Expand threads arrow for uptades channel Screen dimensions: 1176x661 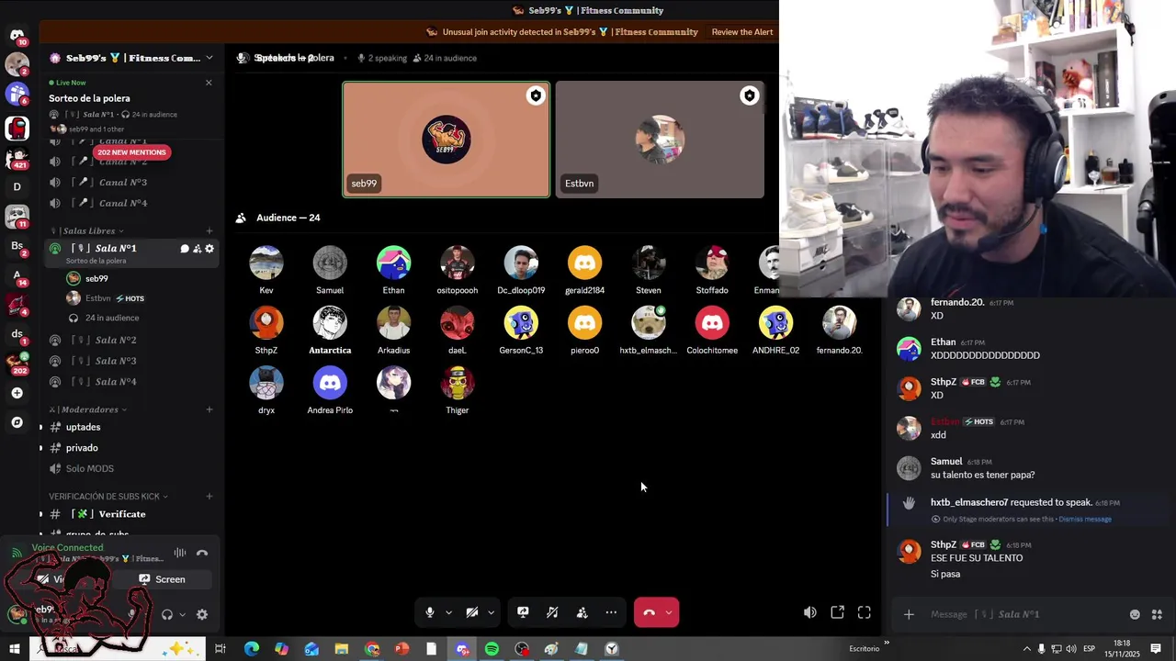click(40, 427)
